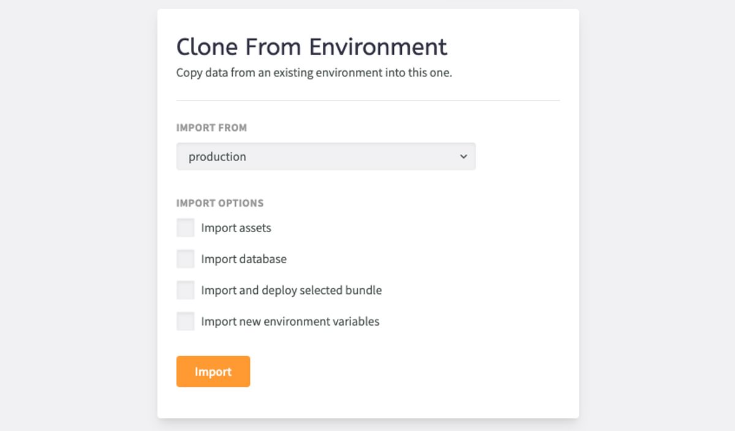735x431 pixels.
Task: Toggle Import new environment variables checkbox
Action: [x=186, y=321]
